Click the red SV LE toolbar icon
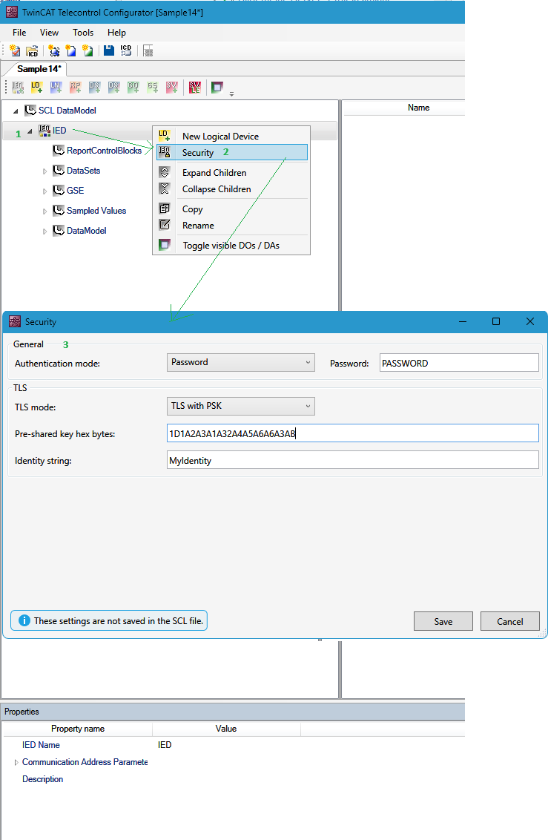 [195, 87]
